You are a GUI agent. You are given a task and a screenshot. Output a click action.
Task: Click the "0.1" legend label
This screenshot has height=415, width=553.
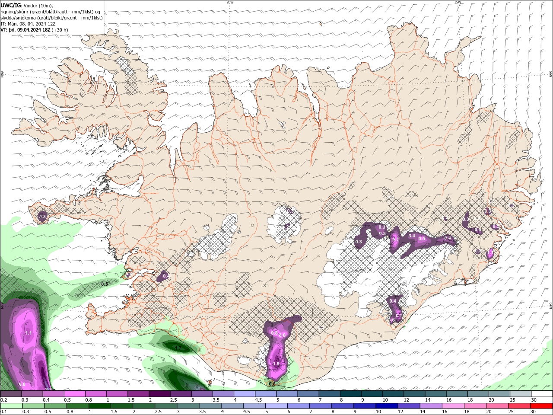tap(3, 412)
